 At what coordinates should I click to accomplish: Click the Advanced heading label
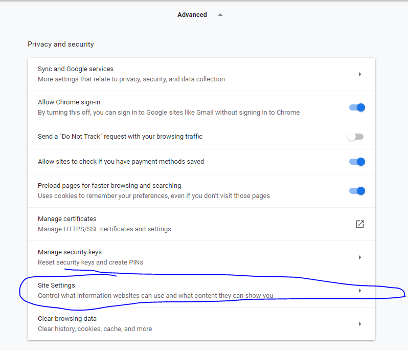click(x=192, y=15)
